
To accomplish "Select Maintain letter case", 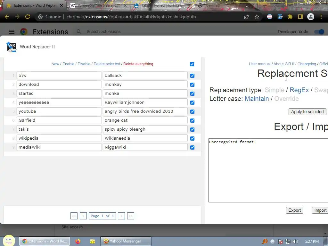I will (257, 99).
